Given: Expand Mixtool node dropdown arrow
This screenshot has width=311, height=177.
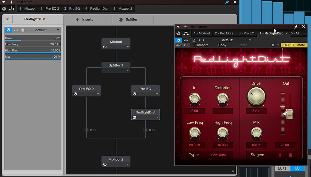Looking at the screenshot, I should pos(128,47).
